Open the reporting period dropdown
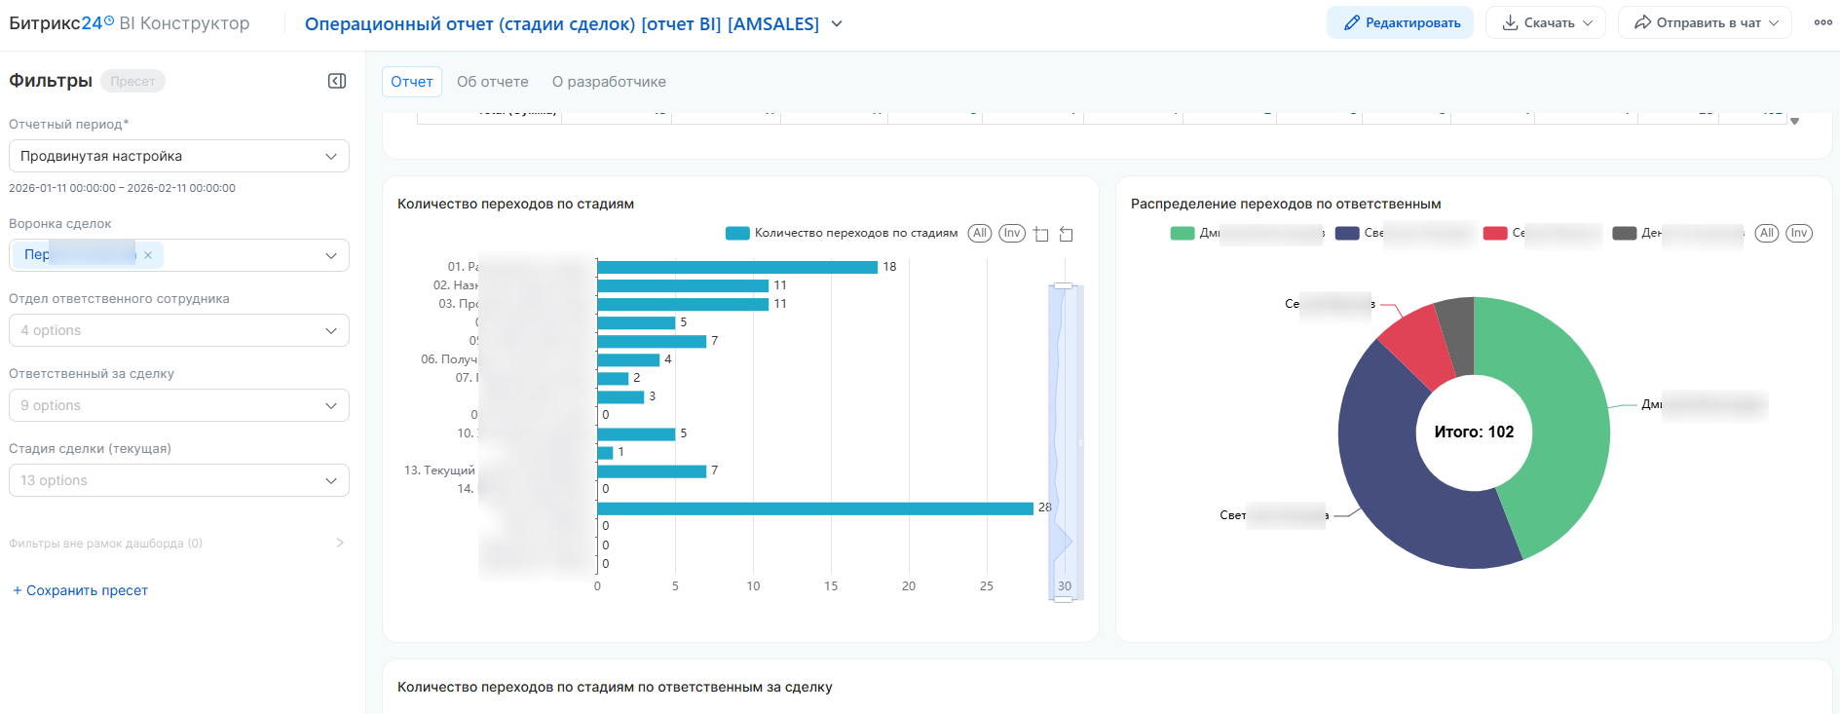1840x714 pixels. pos(179,156)
